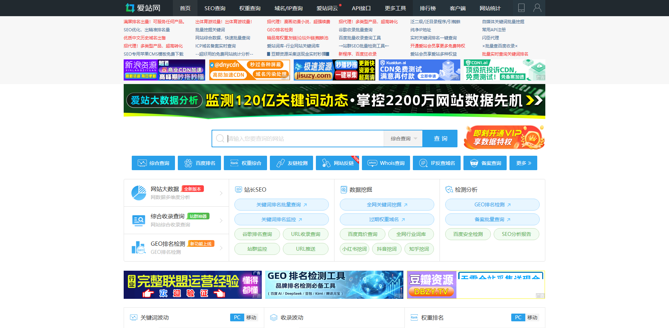The width and height of the screenshot is (669, 328).
Task: Open the 权重综合 Rank tool
Action: 245,163
